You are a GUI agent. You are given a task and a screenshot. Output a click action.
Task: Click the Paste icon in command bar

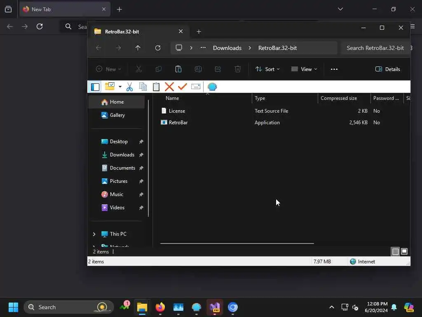[x=178, y=69]
